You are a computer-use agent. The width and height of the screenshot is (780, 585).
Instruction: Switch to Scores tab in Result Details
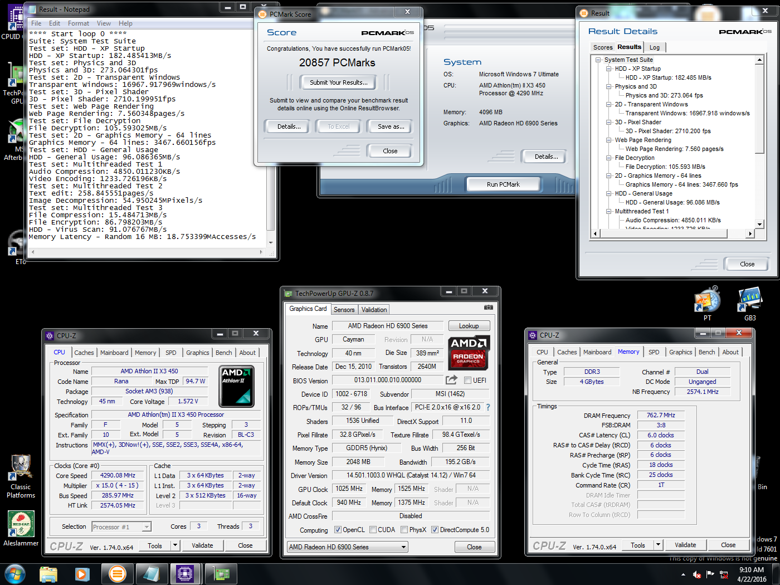(x=603, y=47)
